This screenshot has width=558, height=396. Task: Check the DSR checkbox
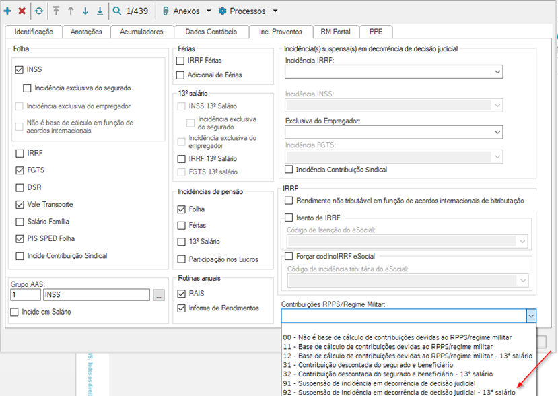pyautogui.click(x=20, y=187)
